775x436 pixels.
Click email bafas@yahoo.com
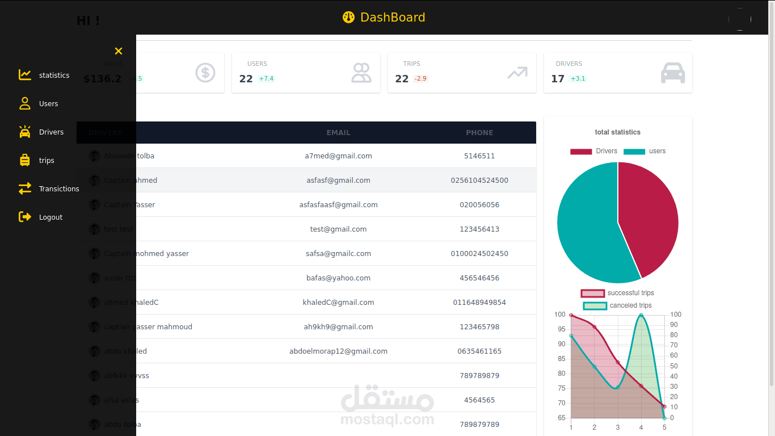[339, 278]
